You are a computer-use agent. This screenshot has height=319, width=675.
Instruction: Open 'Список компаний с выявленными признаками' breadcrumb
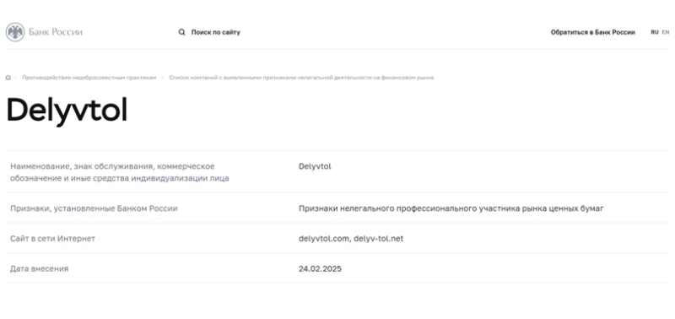(301, 78)
